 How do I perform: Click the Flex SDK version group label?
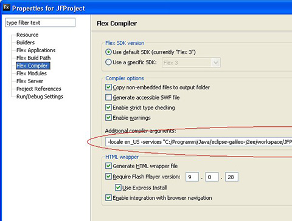tap(125, 43)
